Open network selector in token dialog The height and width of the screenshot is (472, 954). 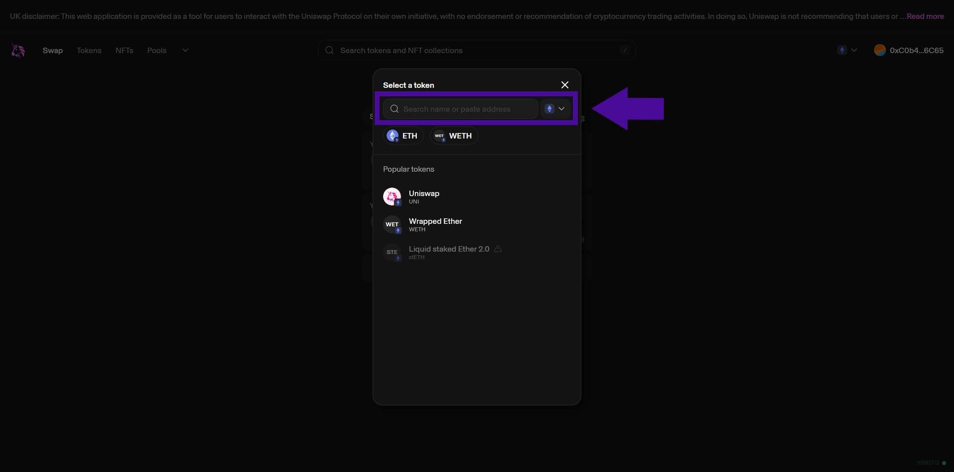[555, 109]
